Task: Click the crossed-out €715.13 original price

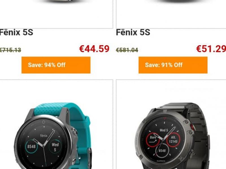Action: 10,50
